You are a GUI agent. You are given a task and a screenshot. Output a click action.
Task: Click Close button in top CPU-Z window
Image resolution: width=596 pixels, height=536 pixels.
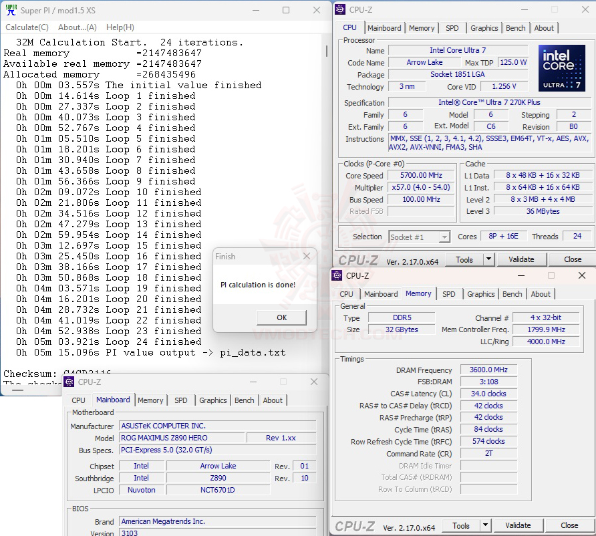573,259
